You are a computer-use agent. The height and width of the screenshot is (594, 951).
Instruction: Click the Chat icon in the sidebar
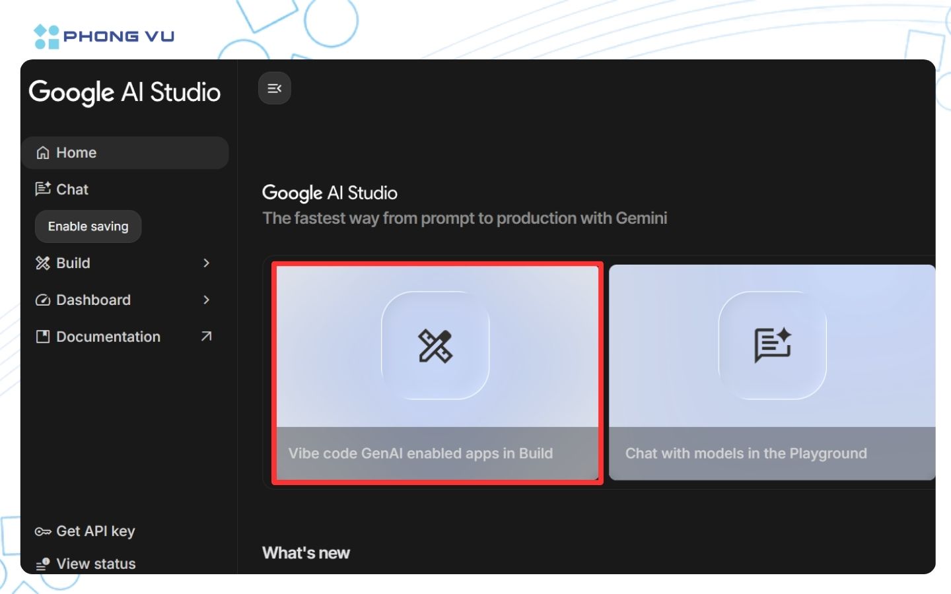[42, 189]
